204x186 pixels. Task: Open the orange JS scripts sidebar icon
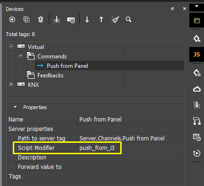pos(196,55)
